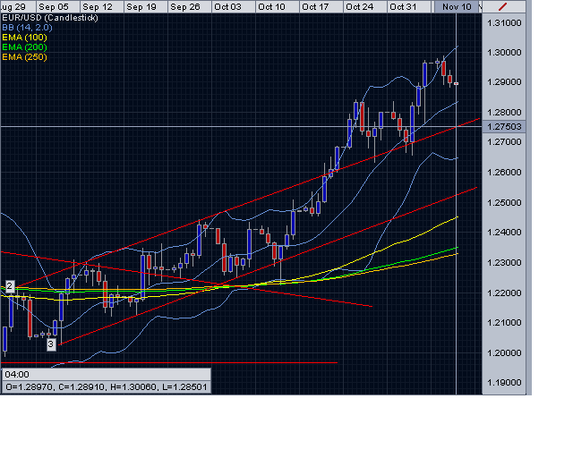Click the highlighted Nov 10 date marker
The width and height of the screenshot is (573, 458).
pyautogui.click(x=457, y=6)
